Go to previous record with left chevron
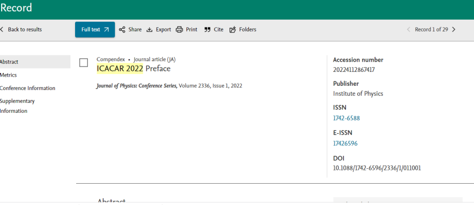Screen dimensions: 474x205 tap(408, 30)
